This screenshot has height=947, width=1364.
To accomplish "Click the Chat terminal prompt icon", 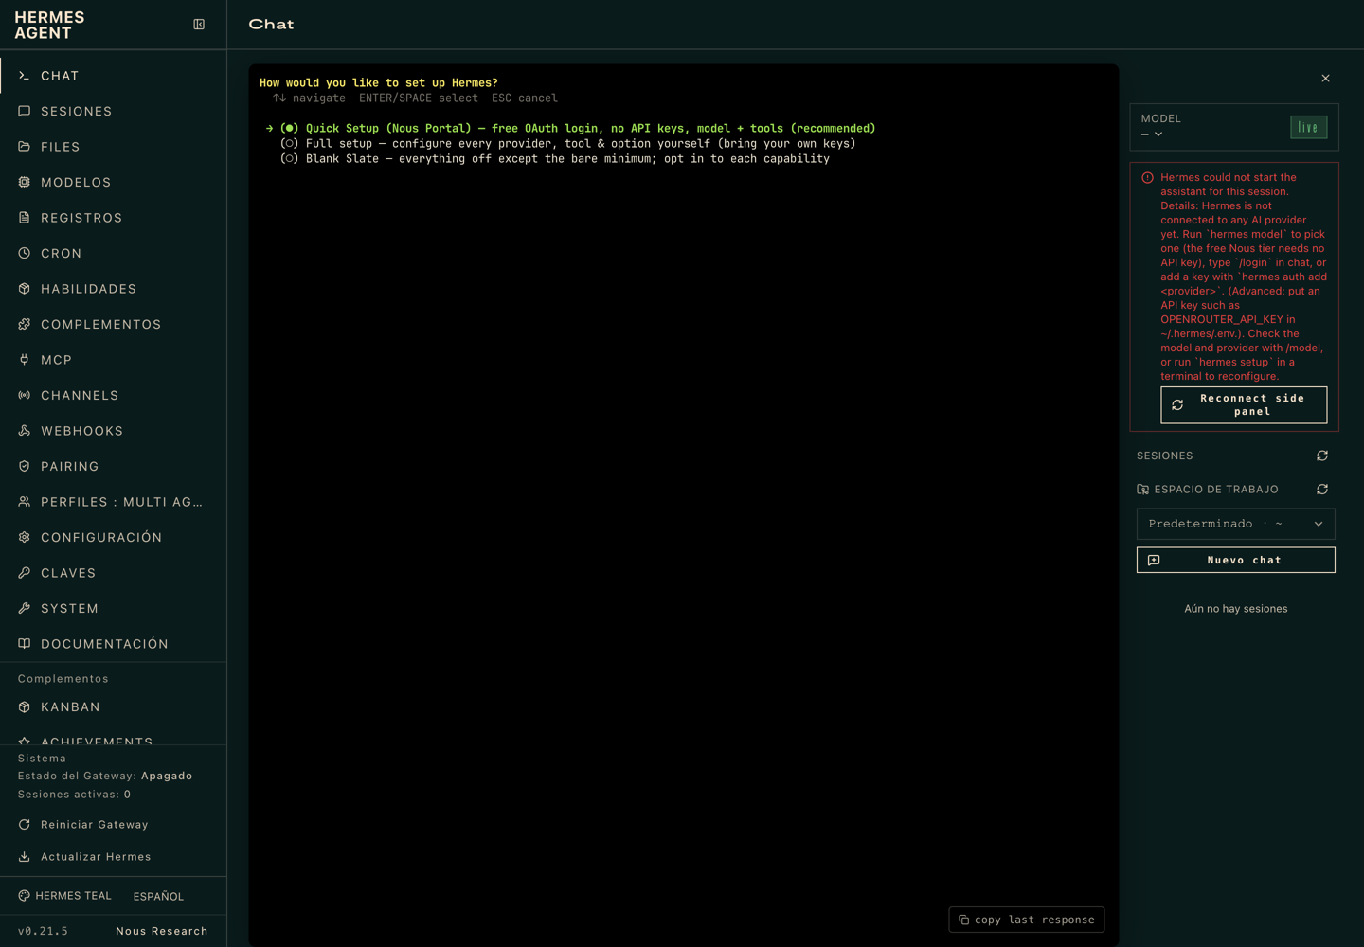I will tap(25, 76).
